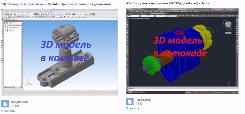The height and width of the screenshot is (114, 245).
Task: Click the viewport label text in AutoCAD viewport
Action: 140,18
